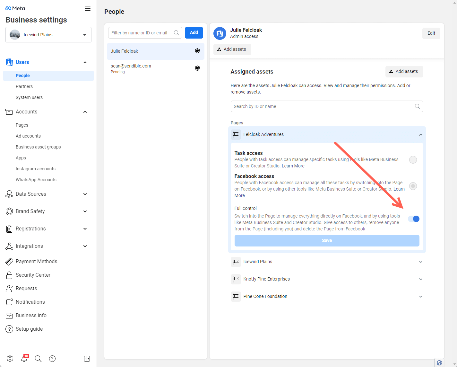457x367 pixels.
Task: Click the Brand Safety shield icon
Action: 9,211
